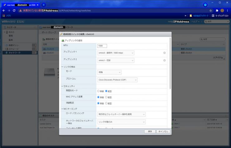
Task: Expand the bookmarks overflow chevron
Action: pyautogui.click(x=185, y=16)
